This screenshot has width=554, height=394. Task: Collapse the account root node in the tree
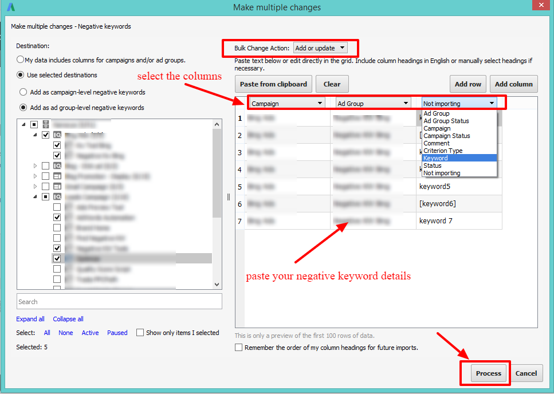coord(23,124)
